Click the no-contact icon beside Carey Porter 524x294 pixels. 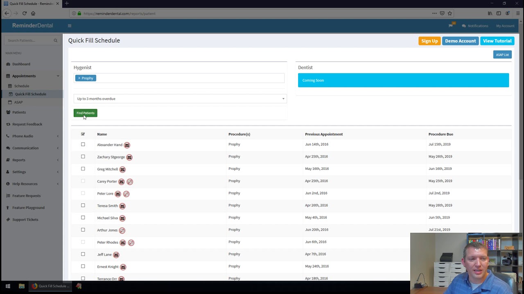point(130,182)
